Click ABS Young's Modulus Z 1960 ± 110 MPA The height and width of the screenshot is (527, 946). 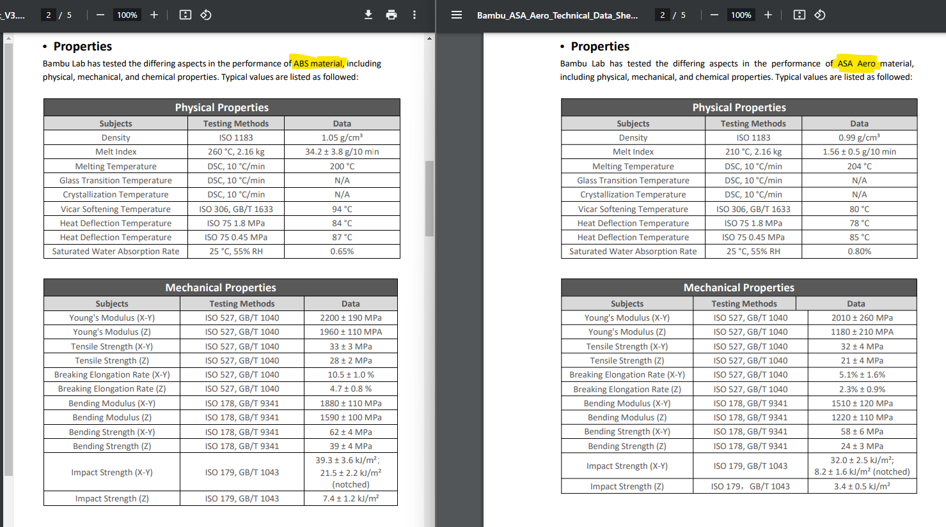(x=351, y=332)
